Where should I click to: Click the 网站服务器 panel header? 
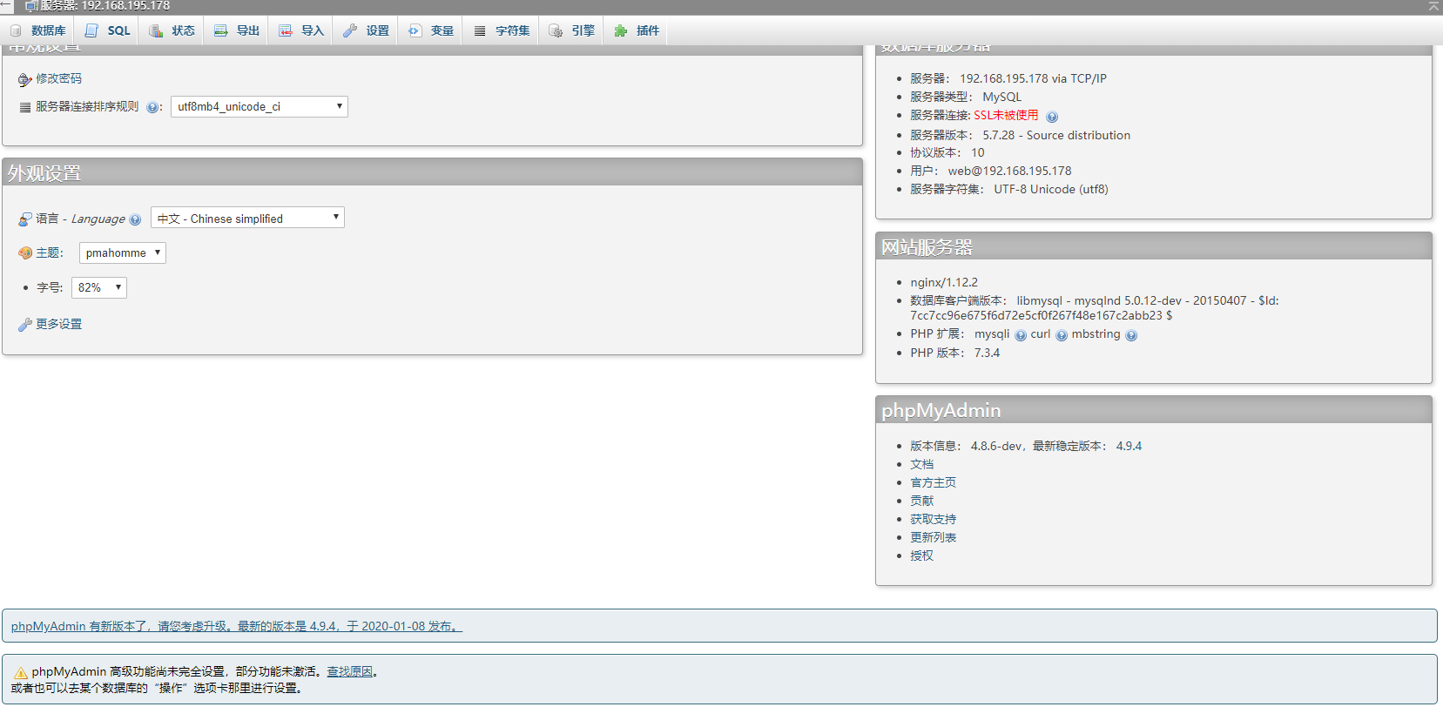tap(1153, 246)
